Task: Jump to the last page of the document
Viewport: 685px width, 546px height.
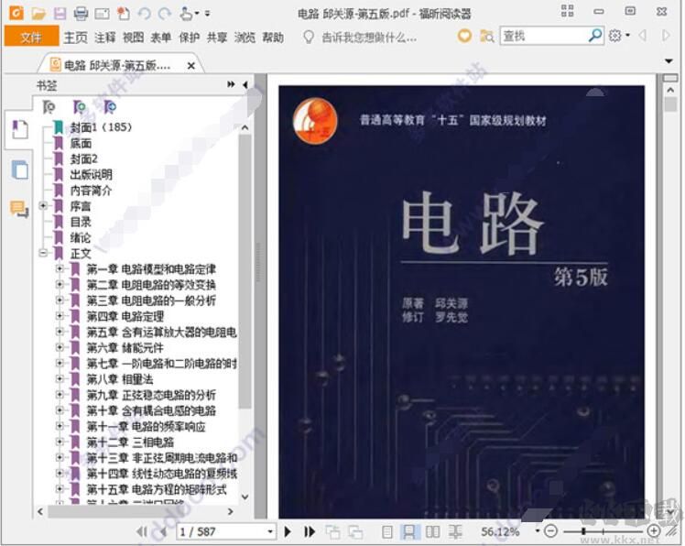Action: point(310,531)
